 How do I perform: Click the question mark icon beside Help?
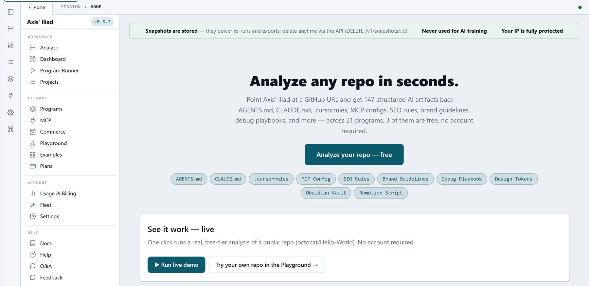click(33, 255)
